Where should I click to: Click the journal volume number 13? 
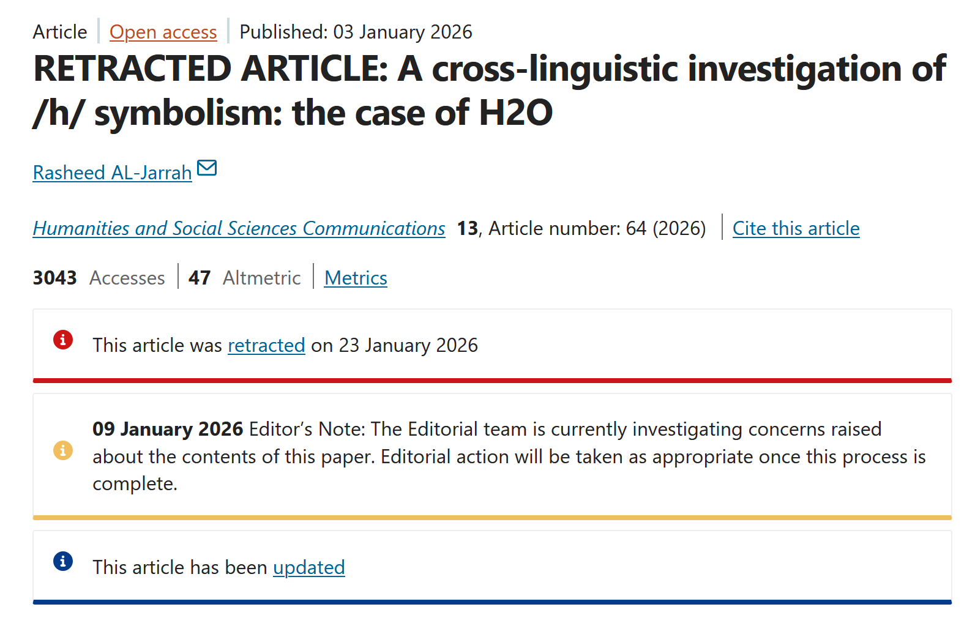468,228
